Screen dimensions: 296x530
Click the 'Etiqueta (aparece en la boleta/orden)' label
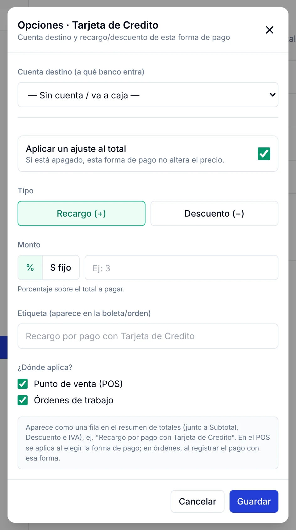pos(84,313)
